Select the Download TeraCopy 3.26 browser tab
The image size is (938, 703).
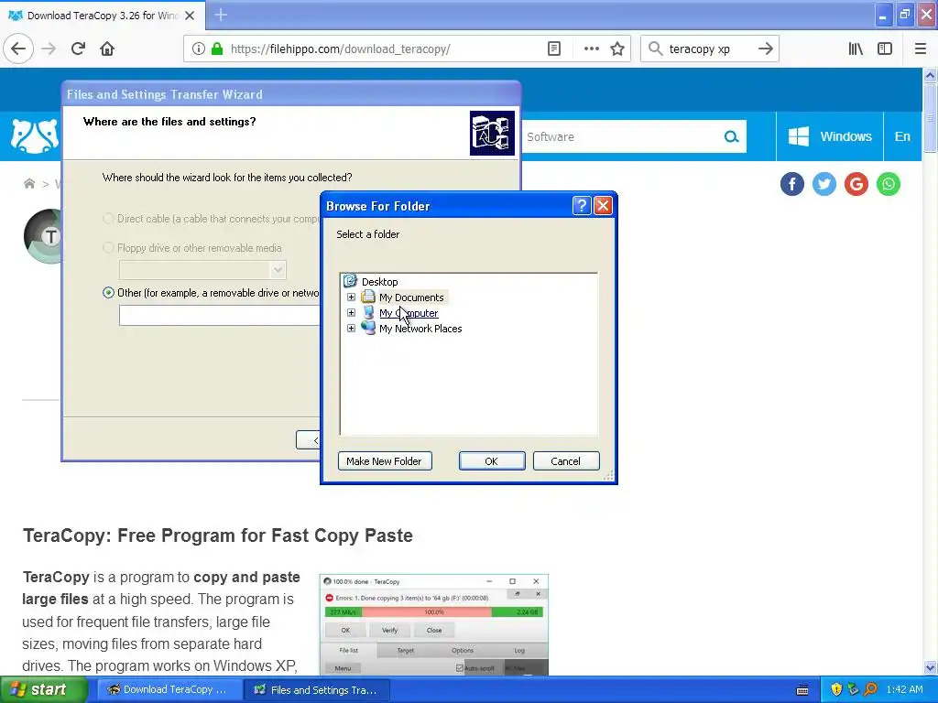pos(103,16)
